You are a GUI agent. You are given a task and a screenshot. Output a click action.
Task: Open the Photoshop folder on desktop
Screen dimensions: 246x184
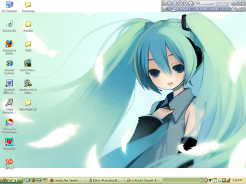pos(28,6)
